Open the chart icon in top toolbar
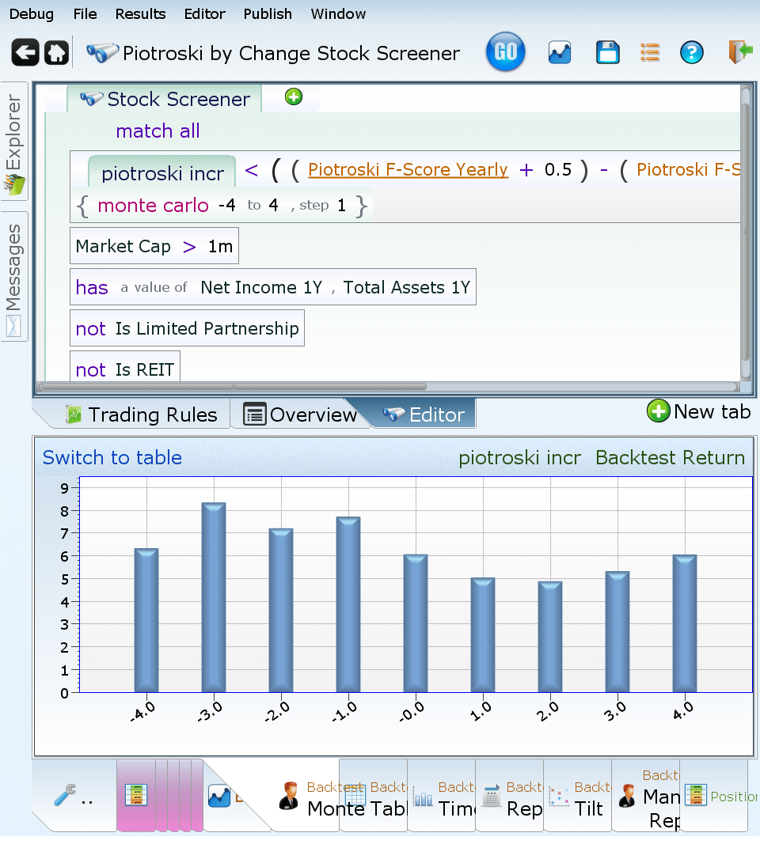The width and height of the screenshot is (760, 863). click(560, 53)
